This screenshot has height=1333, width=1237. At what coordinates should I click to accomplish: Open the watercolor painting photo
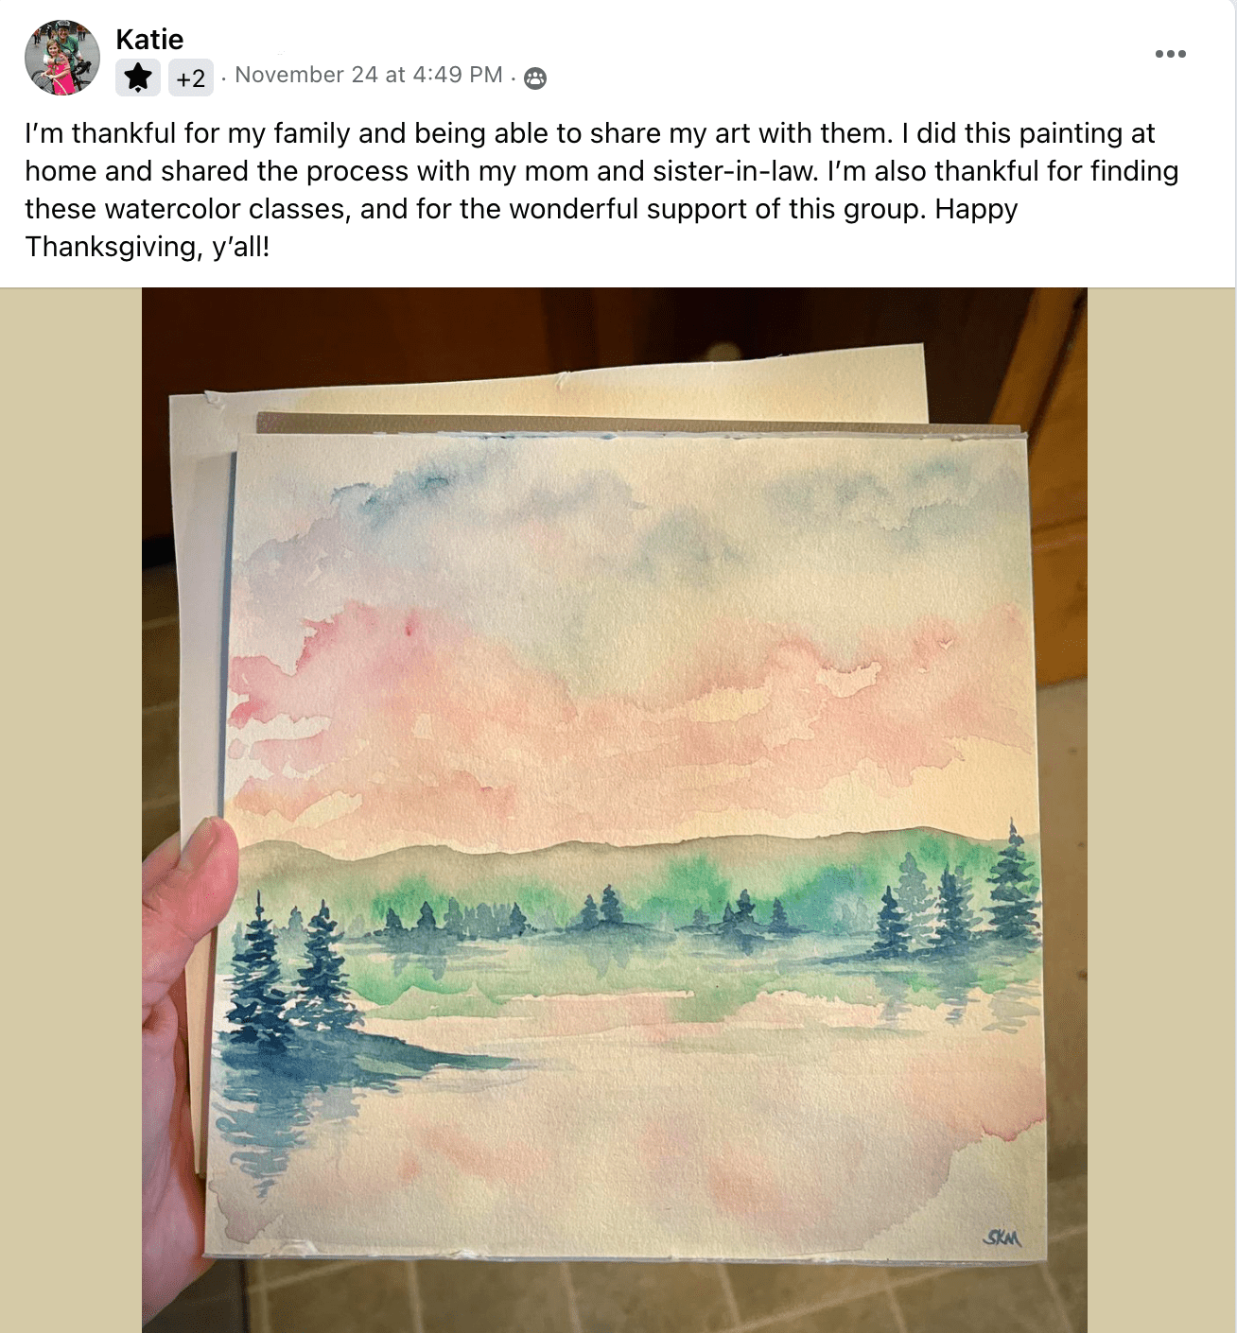pos(615,810)
